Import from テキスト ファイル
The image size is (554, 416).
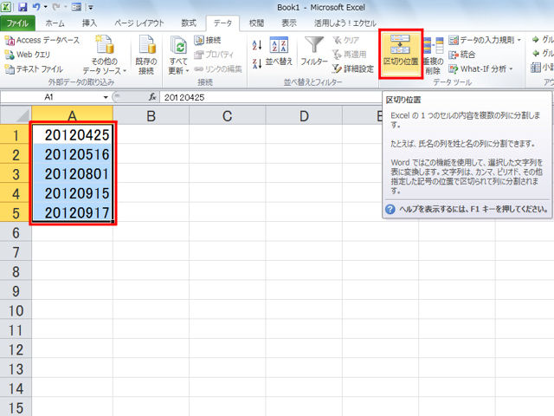pyautogui.click(x=34, y=69)
